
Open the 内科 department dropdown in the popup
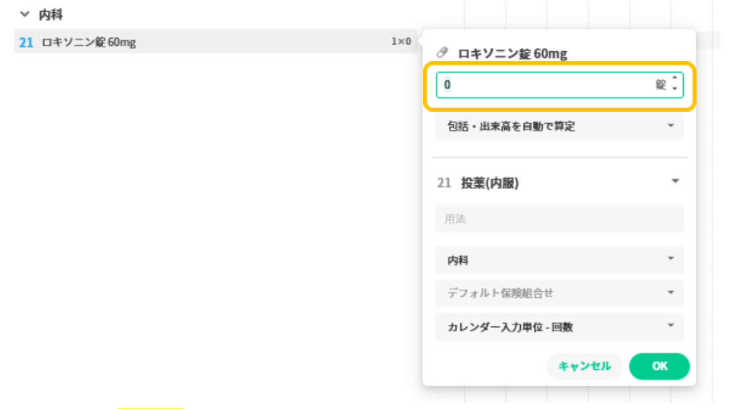[559, 260]
